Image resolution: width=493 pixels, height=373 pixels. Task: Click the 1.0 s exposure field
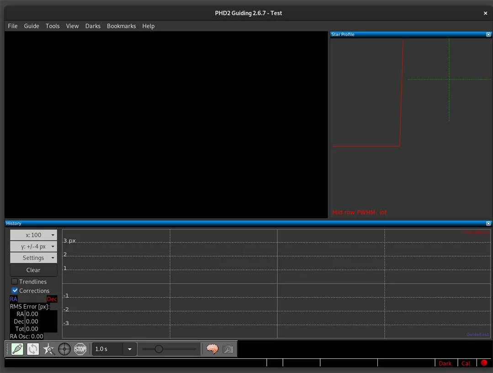pyautogui.click(x=107, y=349)
